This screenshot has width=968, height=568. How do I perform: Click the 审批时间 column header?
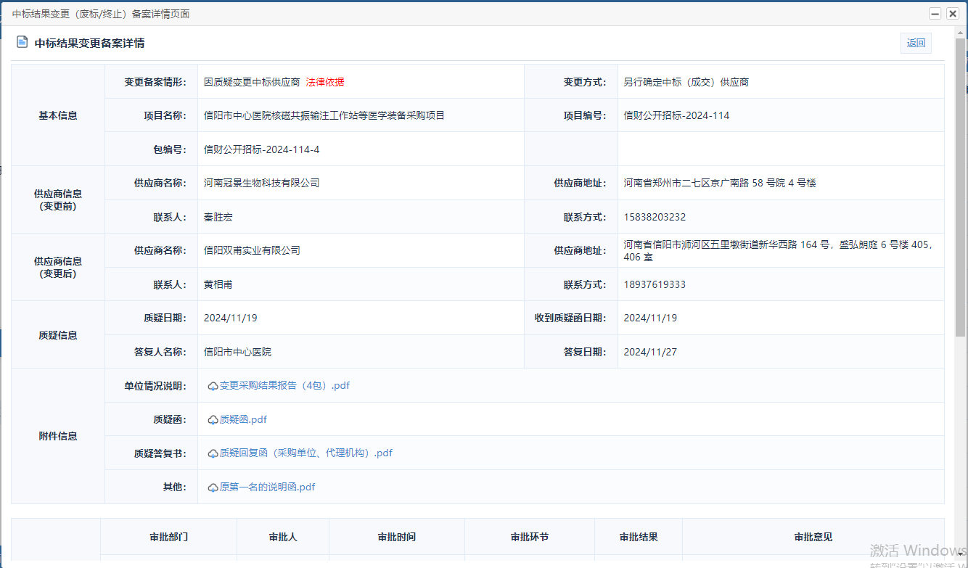[x=396, y=538]
